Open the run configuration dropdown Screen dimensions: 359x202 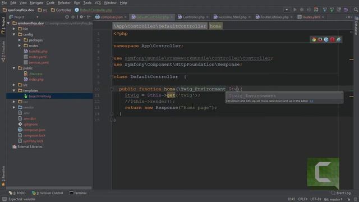coord(287,10)
